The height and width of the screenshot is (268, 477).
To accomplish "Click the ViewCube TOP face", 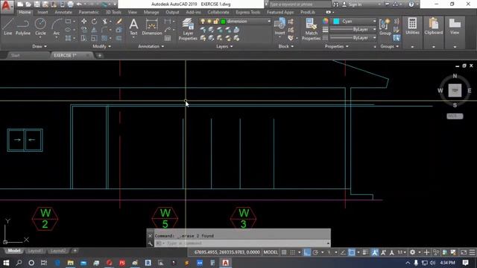I will [455, 91].
